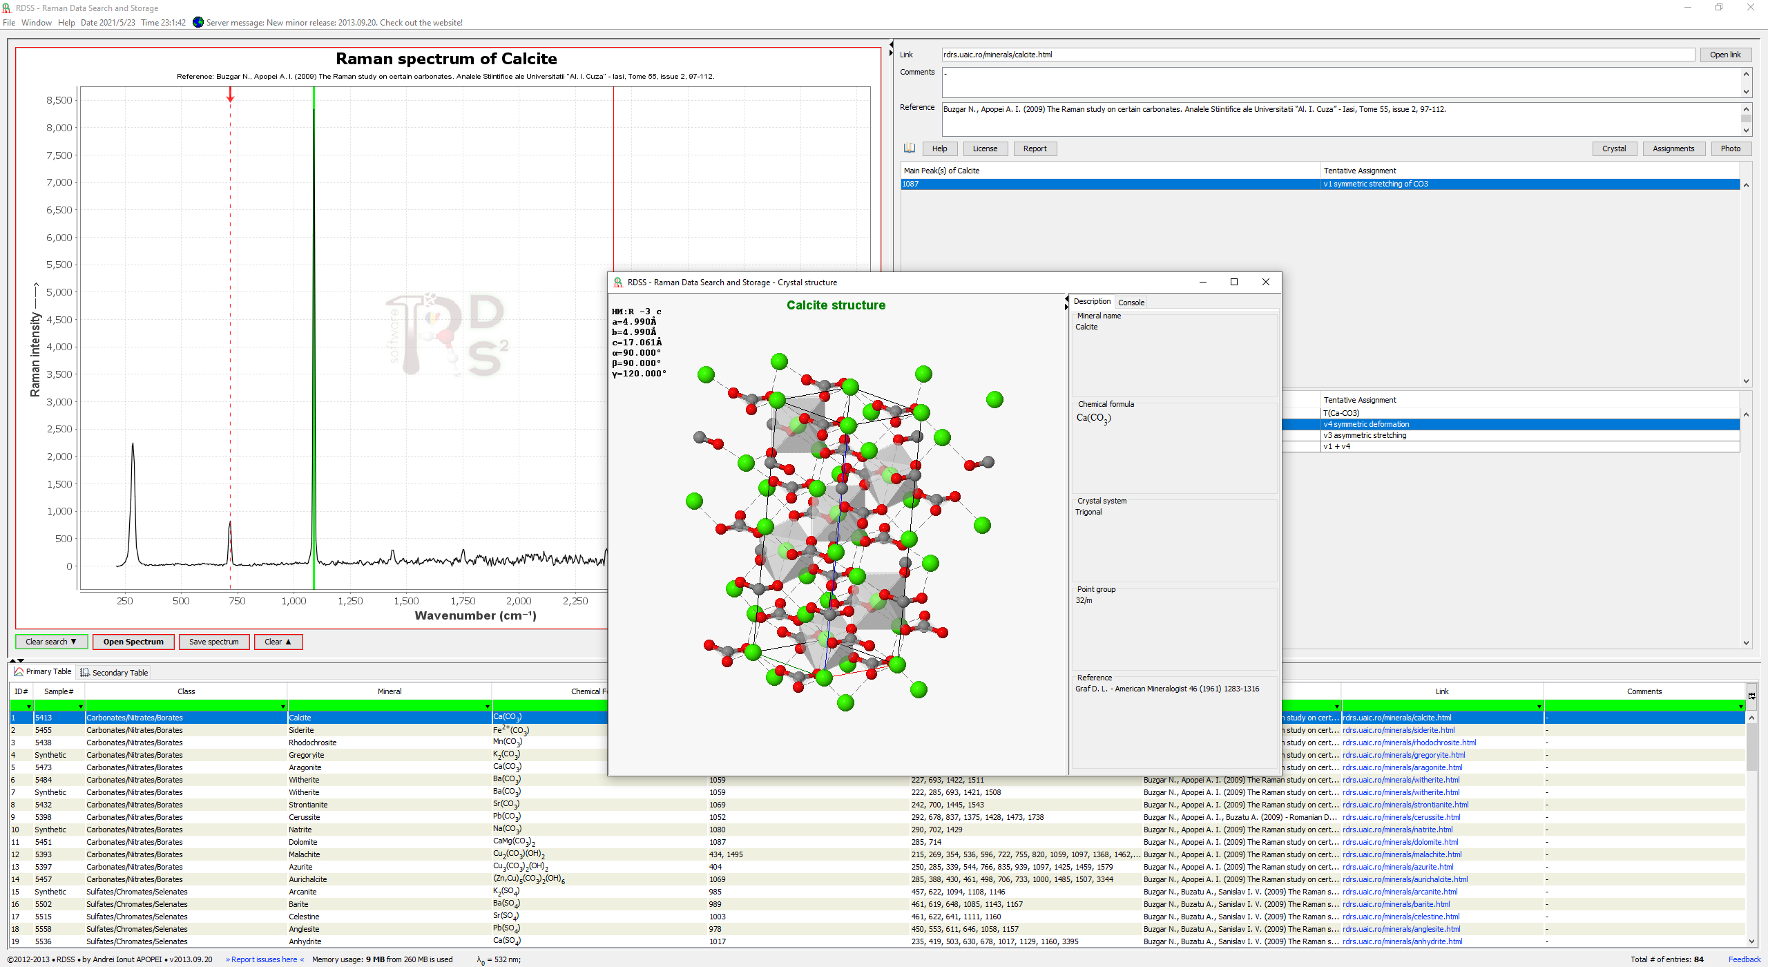Open the Sample# column filter dropdown

coord(80,707)
